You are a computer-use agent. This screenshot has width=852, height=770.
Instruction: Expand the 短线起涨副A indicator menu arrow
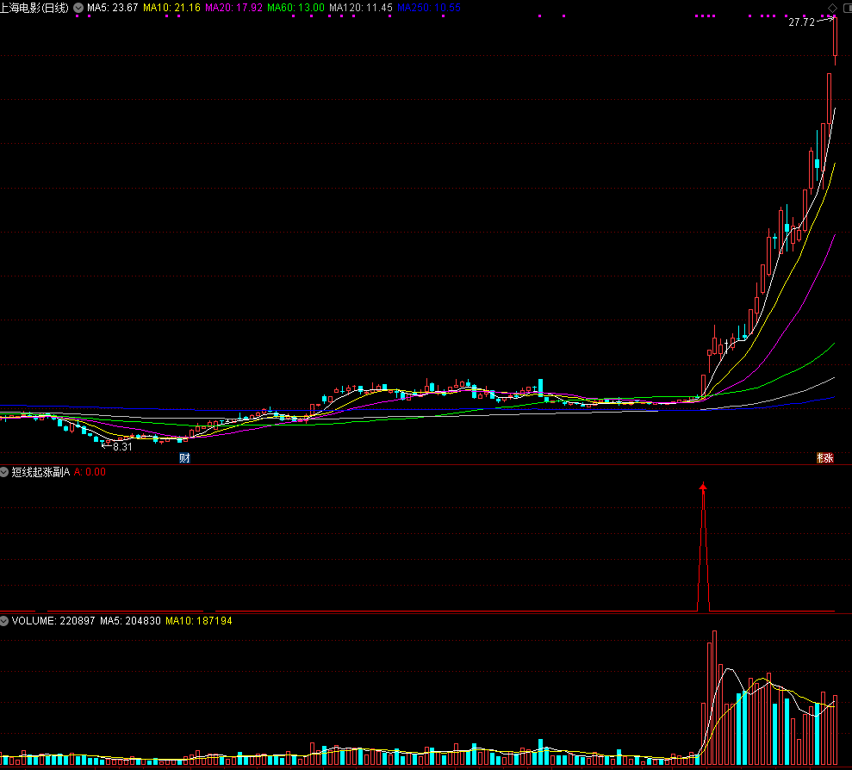pos(3,472)
